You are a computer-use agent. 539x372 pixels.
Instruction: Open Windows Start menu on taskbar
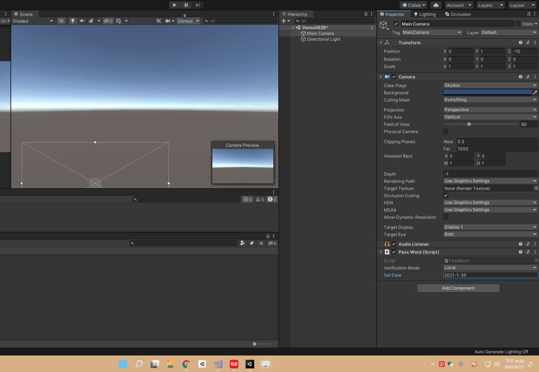tap(123, 364)
